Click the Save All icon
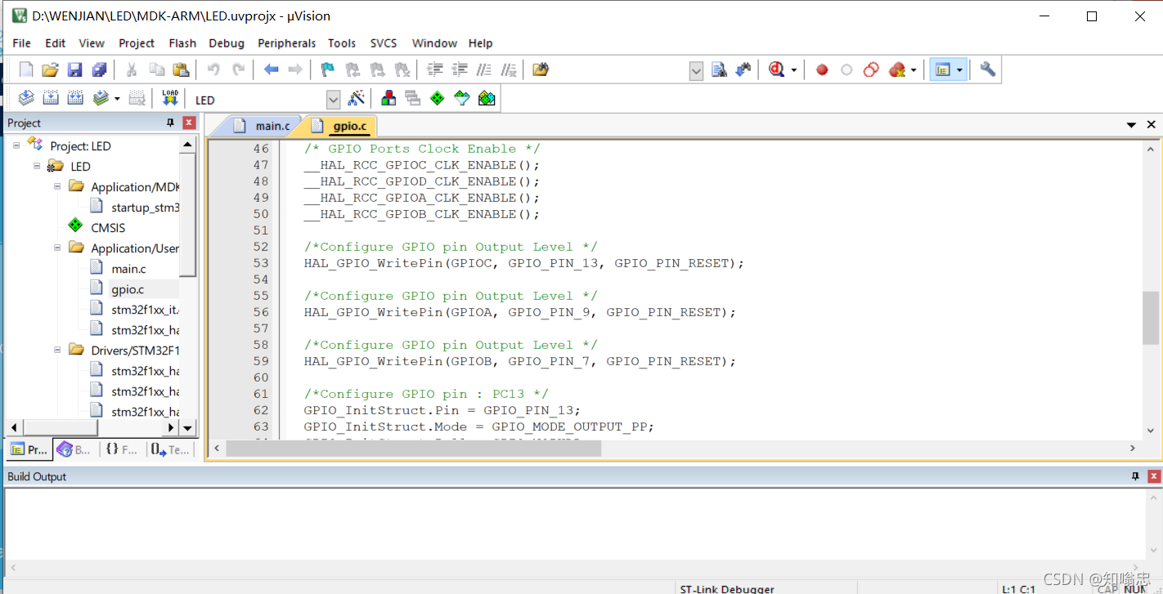This screenshot has width=1163, height=594. (x=99, y=69)
